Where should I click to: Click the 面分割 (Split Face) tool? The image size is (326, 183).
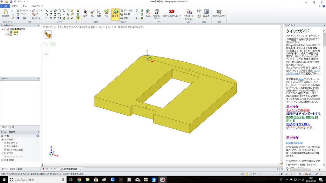pos(125,14)
